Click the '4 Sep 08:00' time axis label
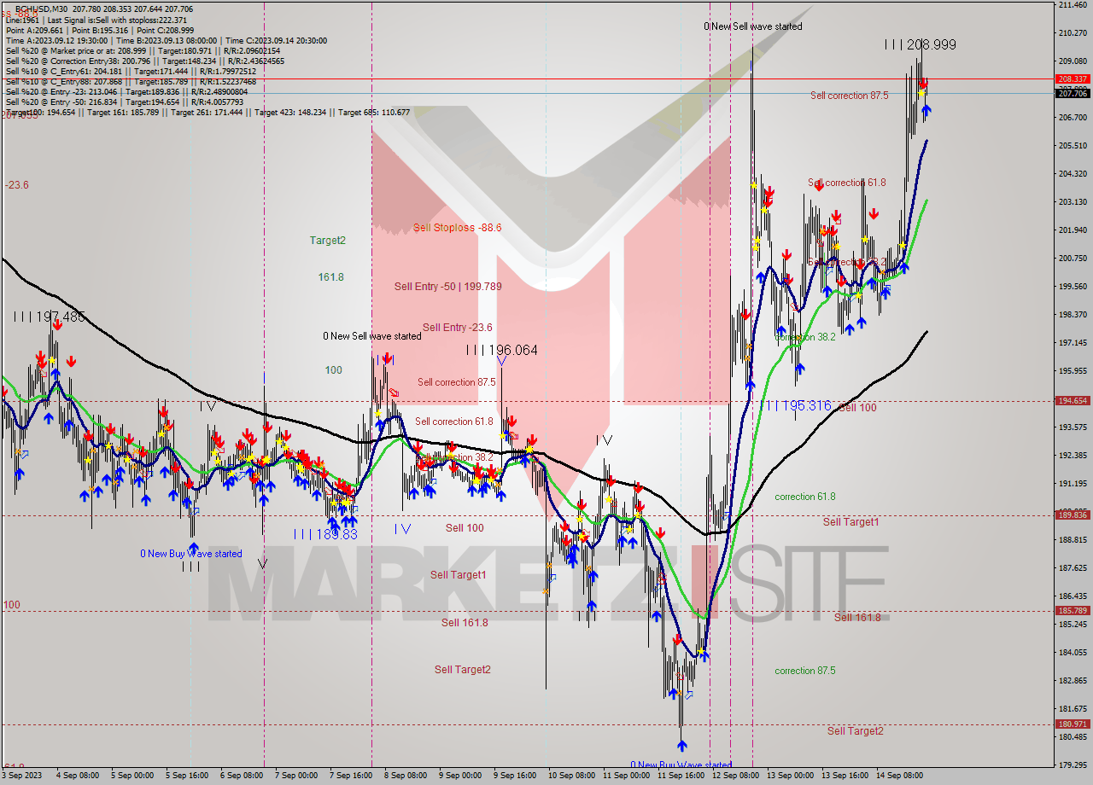 tap(79, 776)
